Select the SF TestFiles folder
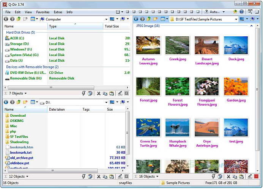Viewport: 263px width, 189px height. [x=19, y=137]
